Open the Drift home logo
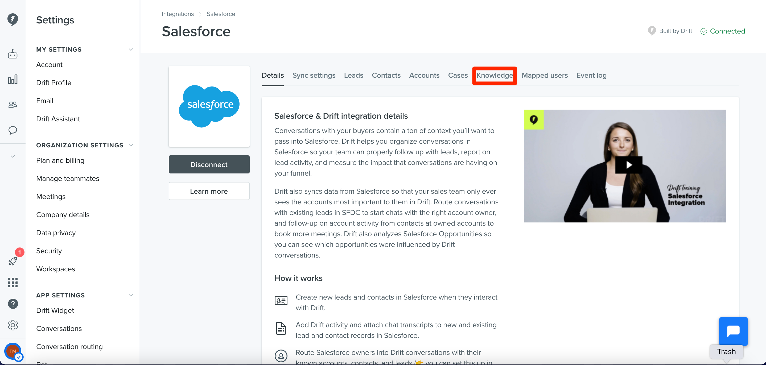Viewport: 766px width, 365px height. 13,20
